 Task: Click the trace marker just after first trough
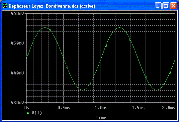[90, 83]
